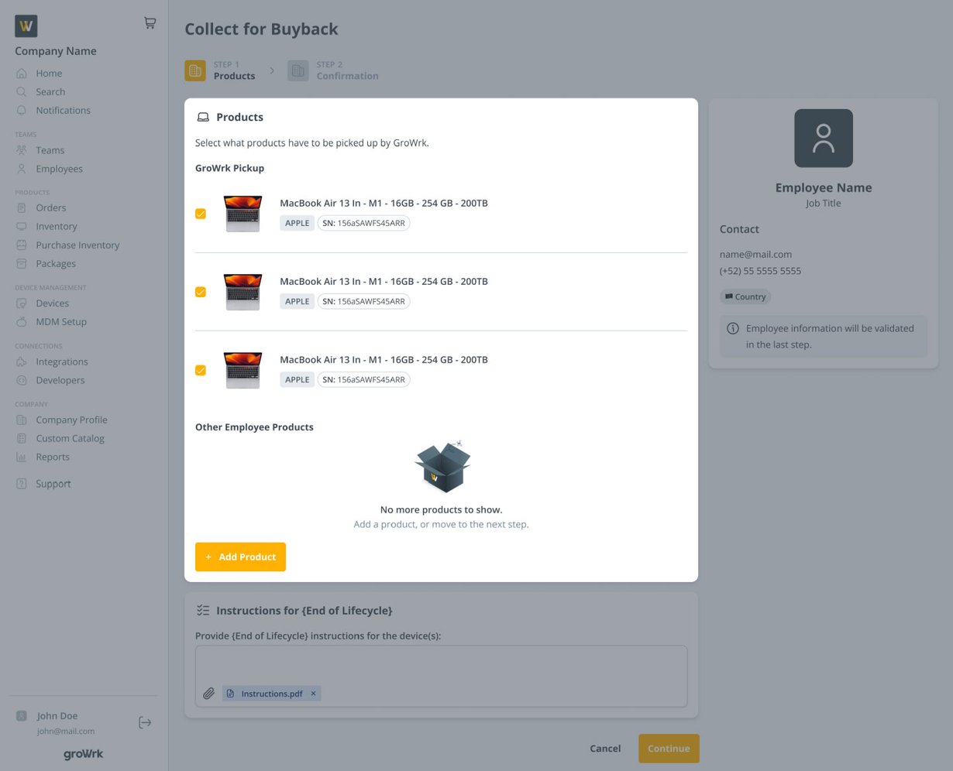Uncheck the first MacBook Air pickup checkbox

(x=201, y=214)
